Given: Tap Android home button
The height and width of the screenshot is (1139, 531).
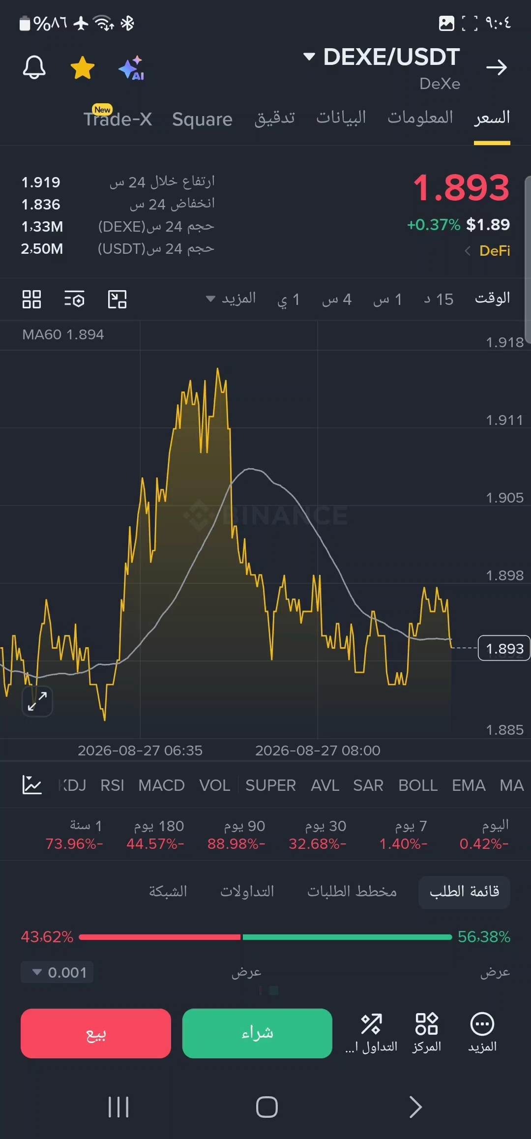Looking at the screenshot, I should point(267,1107).
